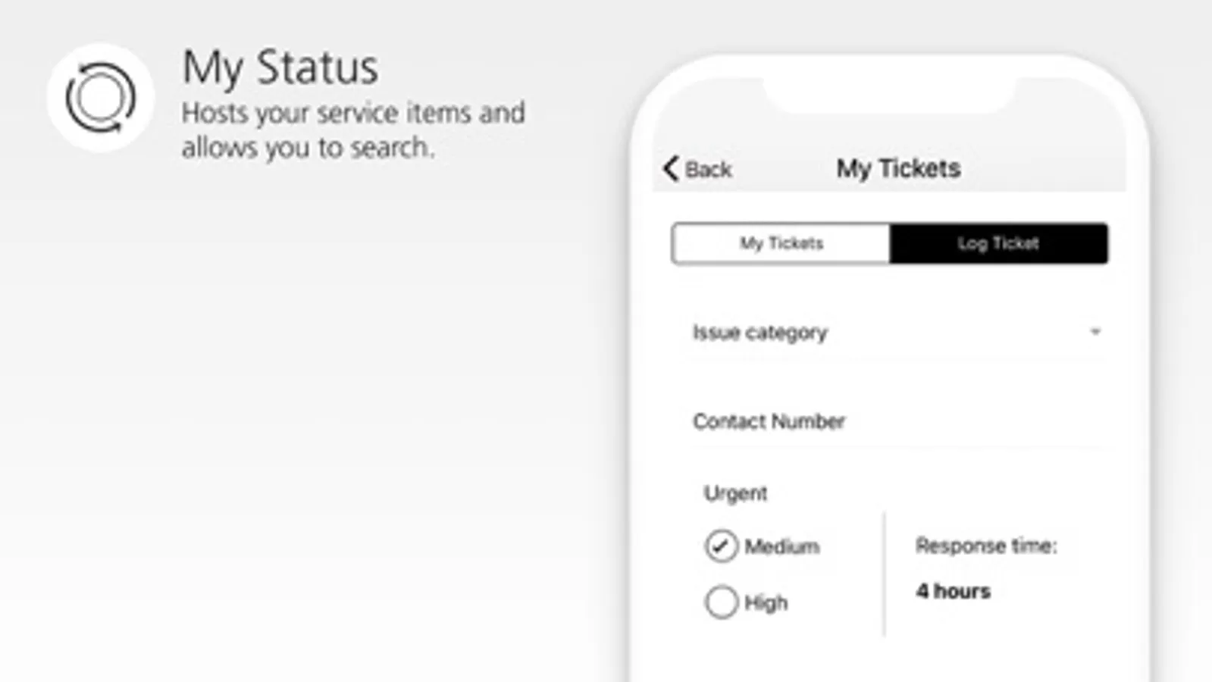The height and width of the screenshot is (682, 1212).
Task: Select the High urgency radio button
Action: [x=721, y=602]
